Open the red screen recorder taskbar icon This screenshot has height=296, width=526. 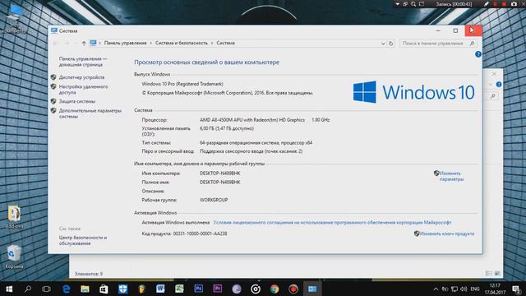[293, 289]
